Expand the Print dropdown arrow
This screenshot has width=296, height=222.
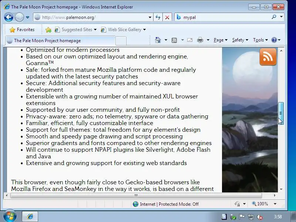point(208,40)
